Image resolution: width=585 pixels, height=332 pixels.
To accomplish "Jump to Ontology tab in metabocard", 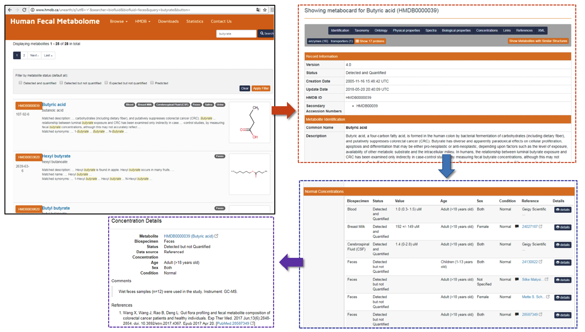I will [x=381, y=30].
